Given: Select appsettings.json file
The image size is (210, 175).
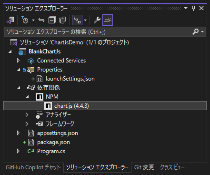Looking at the screenshot, I should point(58,133).
